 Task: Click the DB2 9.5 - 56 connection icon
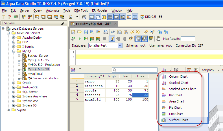tap(142, 17)
